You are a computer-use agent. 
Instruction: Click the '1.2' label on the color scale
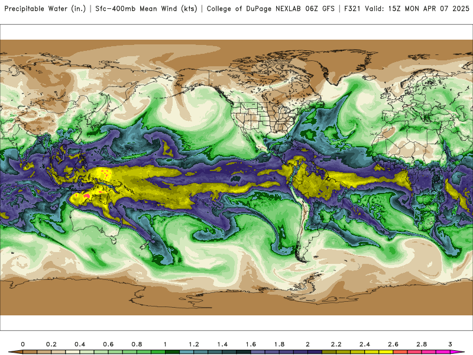tap(194, 344)
